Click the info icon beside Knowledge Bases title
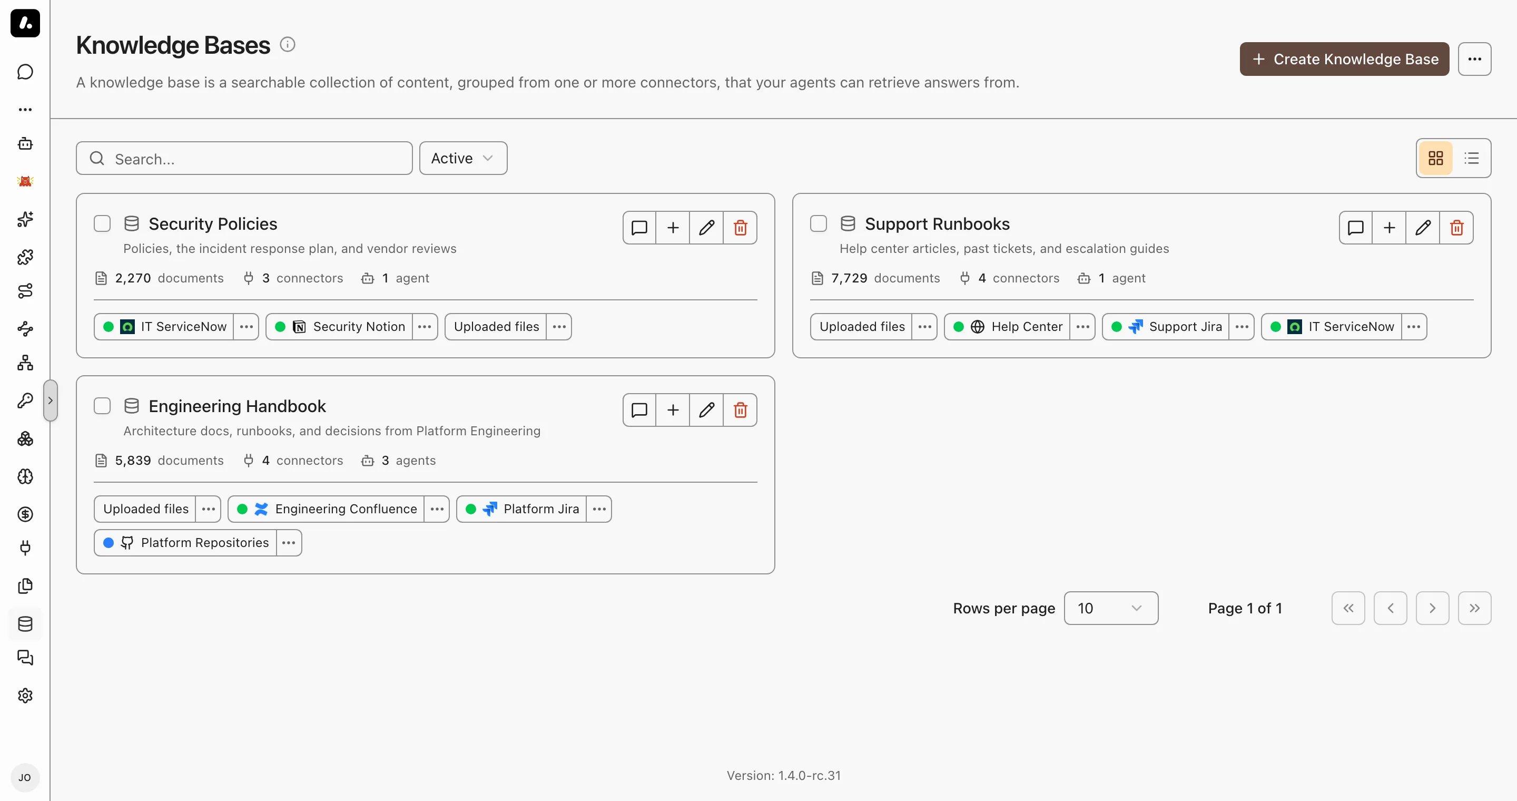This screenshot has height=801, width=1517. (288, 45)
